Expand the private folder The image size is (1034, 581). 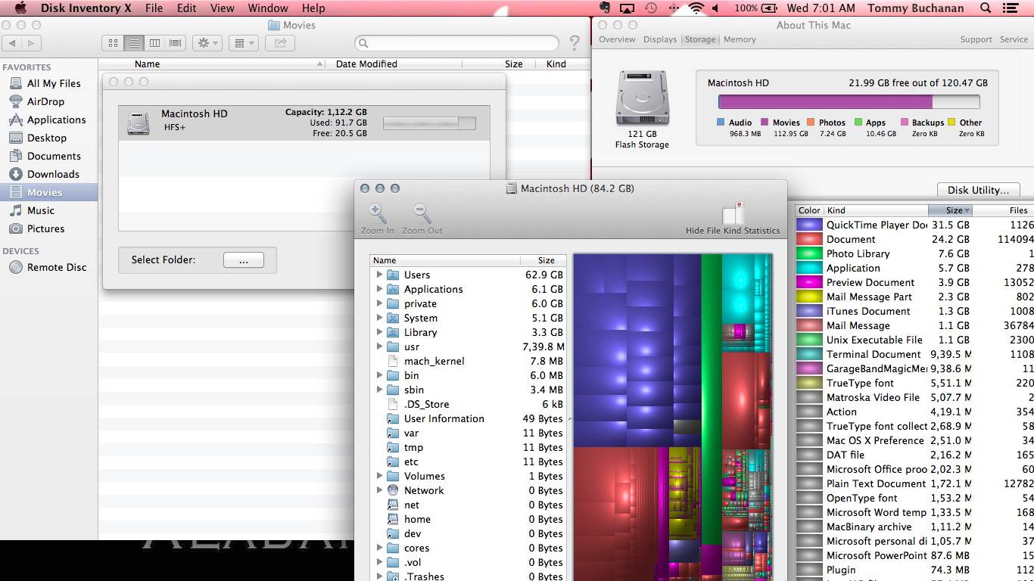coord(379,303)
